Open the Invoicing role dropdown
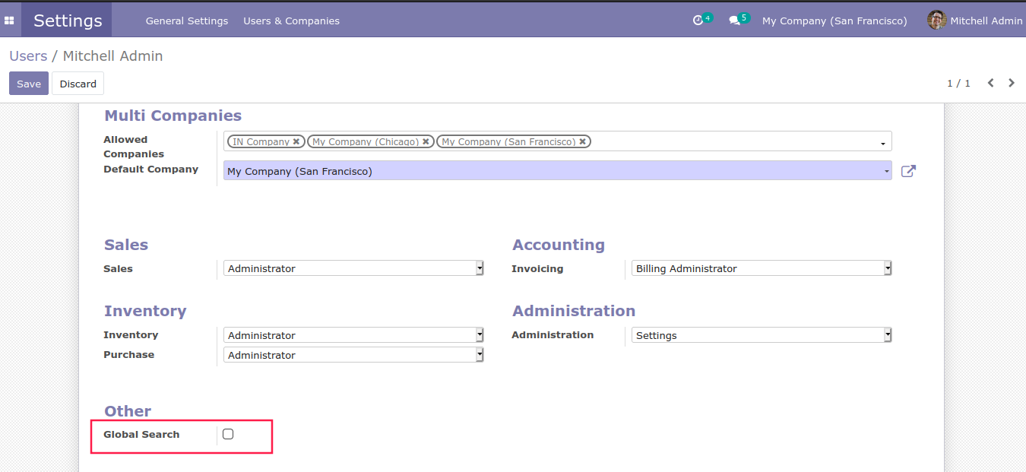Viewport: 1026px width, 472px height. 762,268
